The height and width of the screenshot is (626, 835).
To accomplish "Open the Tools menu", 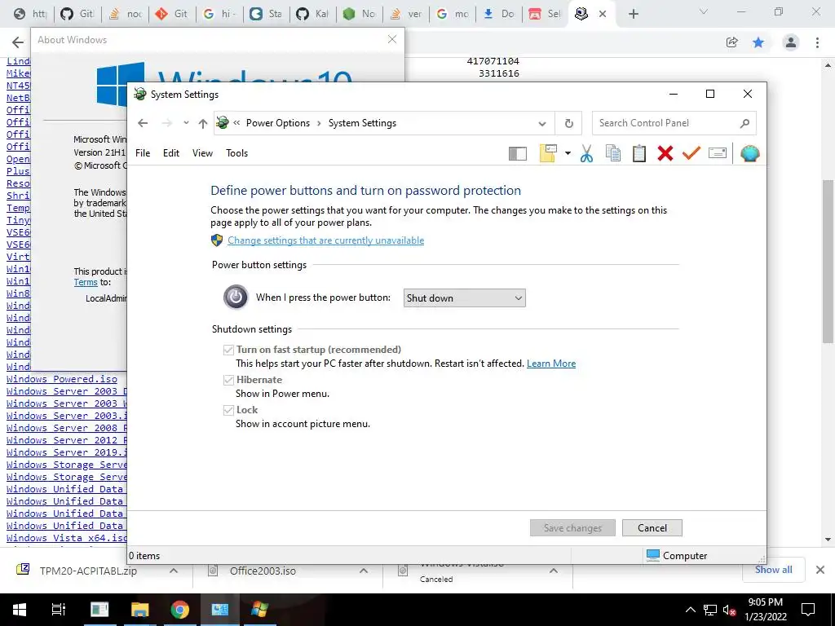I will point(237,153).
